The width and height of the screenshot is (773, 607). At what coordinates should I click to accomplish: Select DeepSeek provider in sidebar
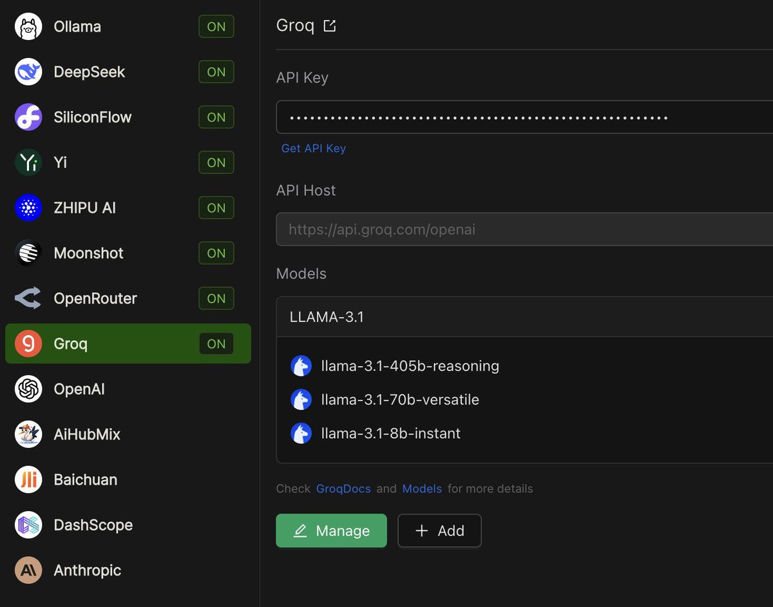(128, 72)
